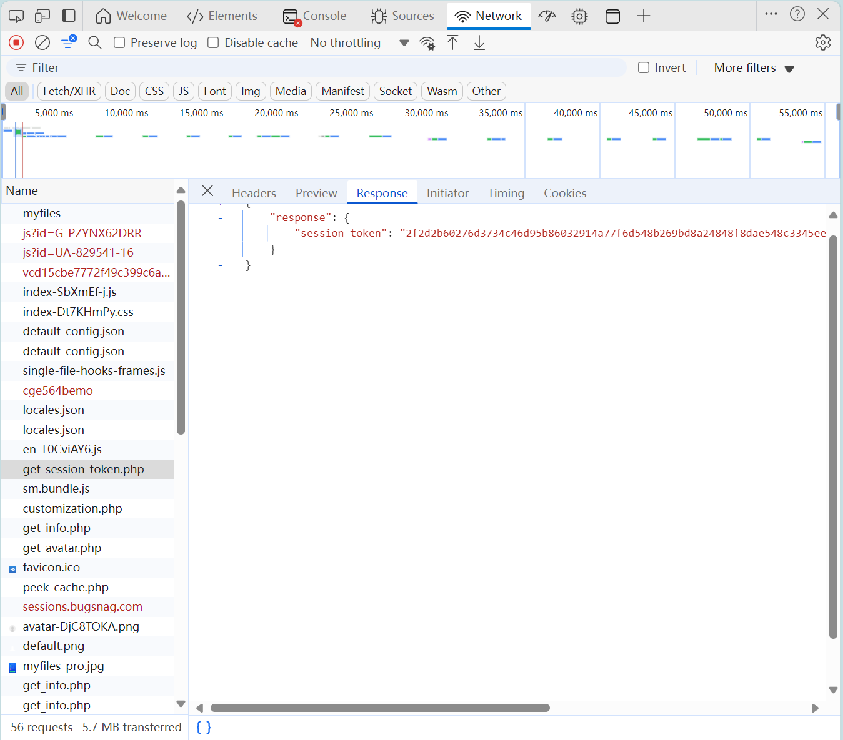
Task: Pretty-print response with curly braces icon
Action: pos(204,727)
